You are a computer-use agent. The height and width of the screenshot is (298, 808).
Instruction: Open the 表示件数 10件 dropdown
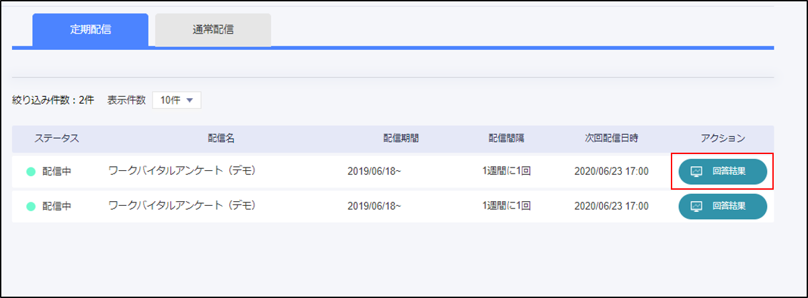coord(176,100)
